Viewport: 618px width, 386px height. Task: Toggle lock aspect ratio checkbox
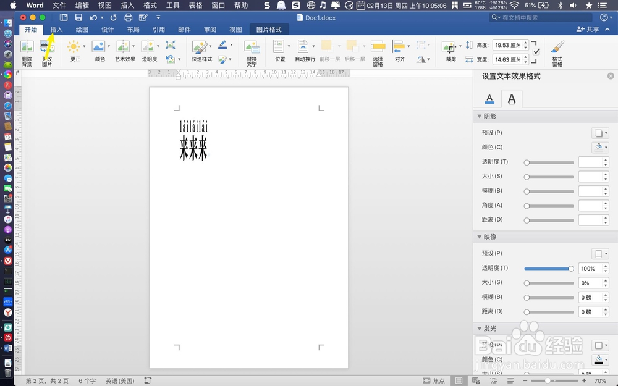tap(536, 52)
